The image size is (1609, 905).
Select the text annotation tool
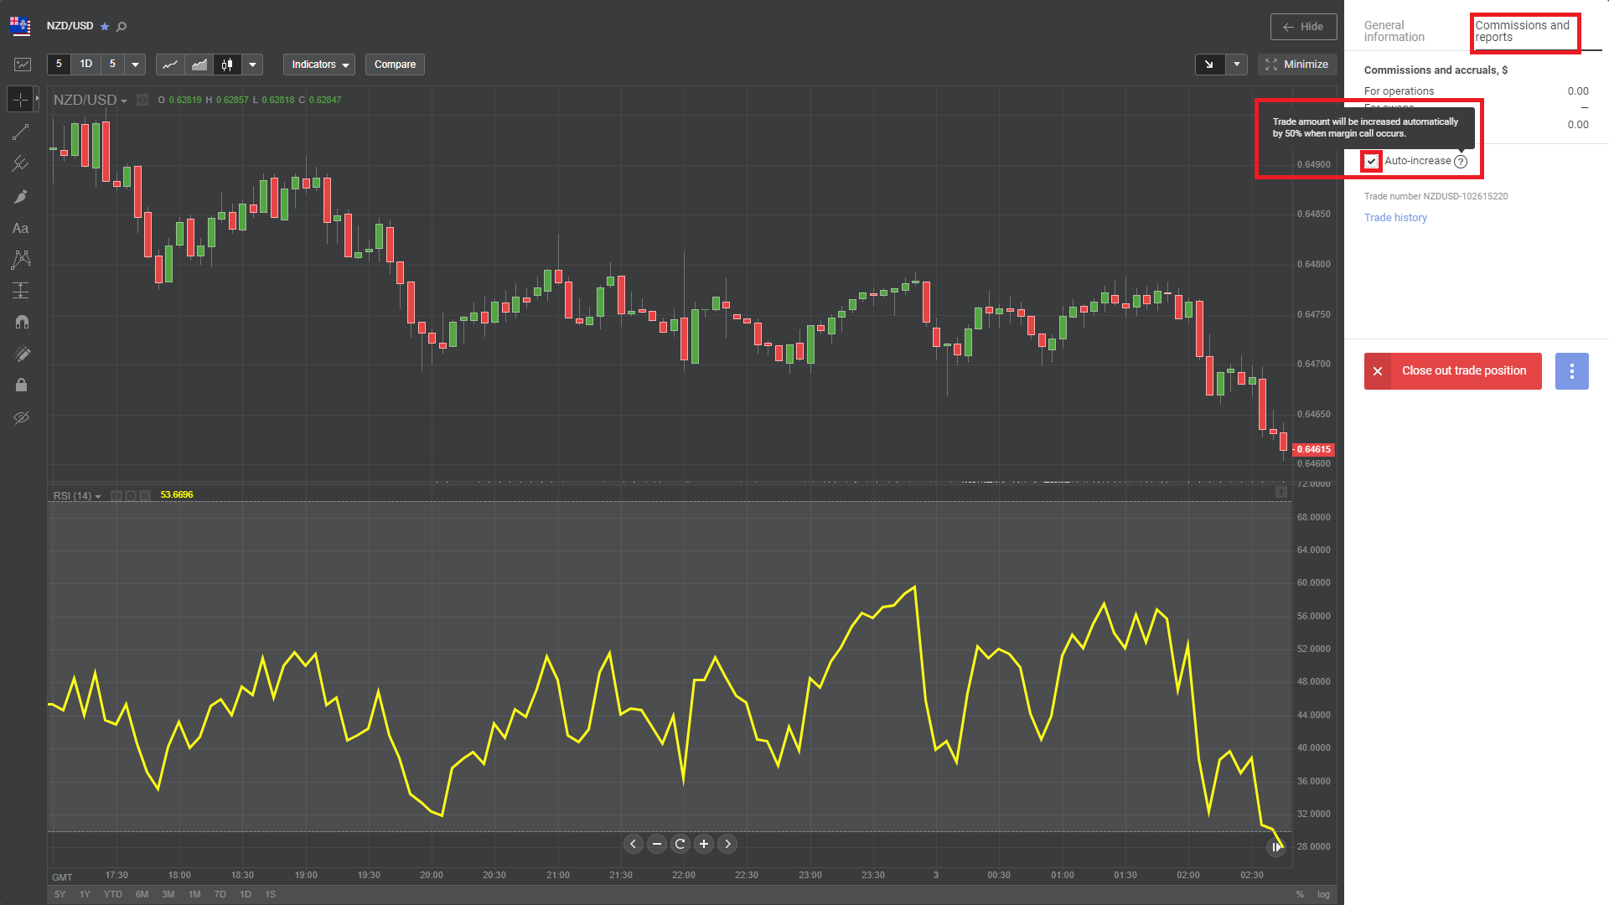[21, 228]
